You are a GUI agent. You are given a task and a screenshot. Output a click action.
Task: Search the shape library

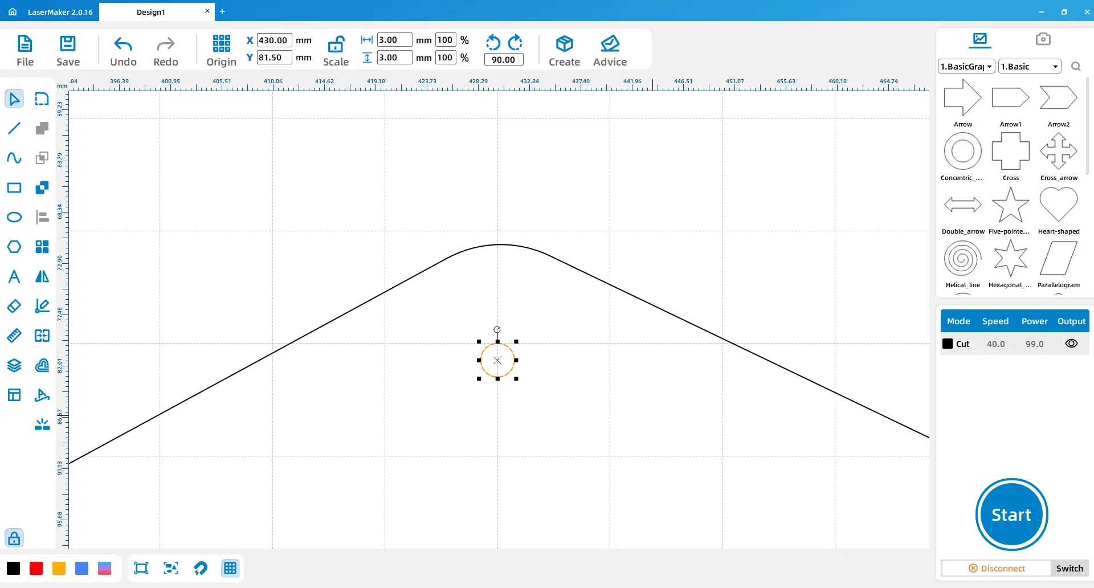pos(1076,67)
